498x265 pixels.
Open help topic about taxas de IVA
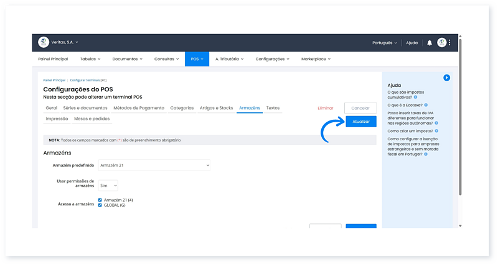pyautogui.click(x=411, y=118)
